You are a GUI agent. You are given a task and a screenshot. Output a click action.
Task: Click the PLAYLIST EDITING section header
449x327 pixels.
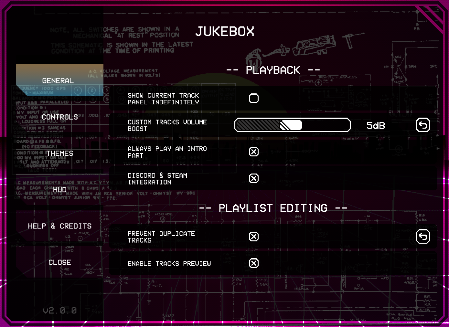click(273, 208)
